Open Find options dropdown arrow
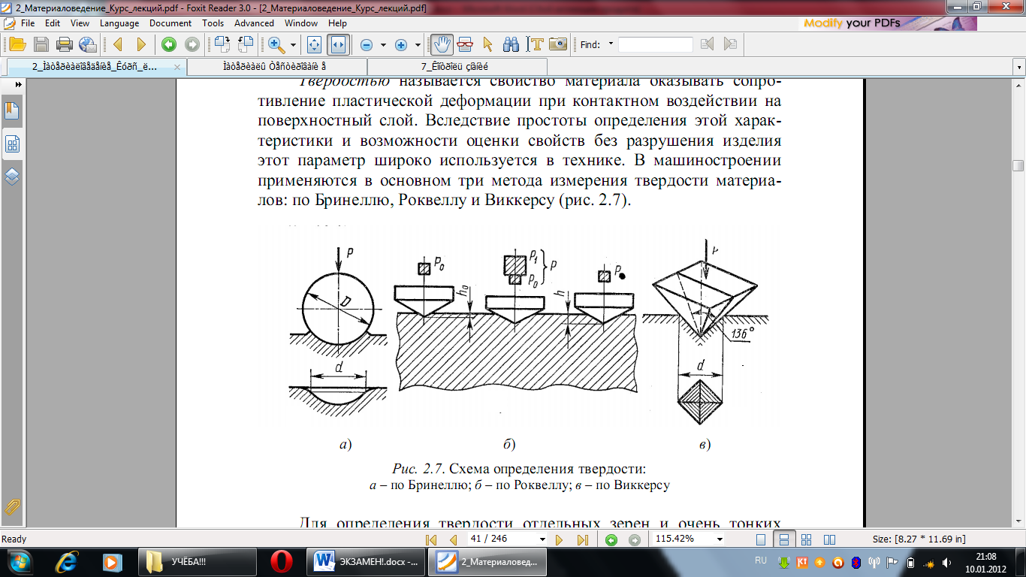 611,44
